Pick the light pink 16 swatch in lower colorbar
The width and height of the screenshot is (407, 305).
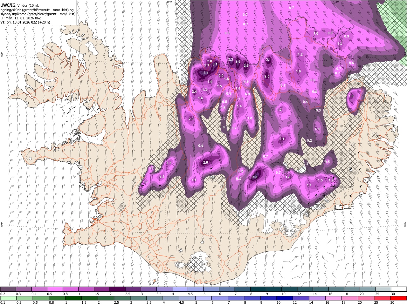pyautogui.click(x=333, y=298)
